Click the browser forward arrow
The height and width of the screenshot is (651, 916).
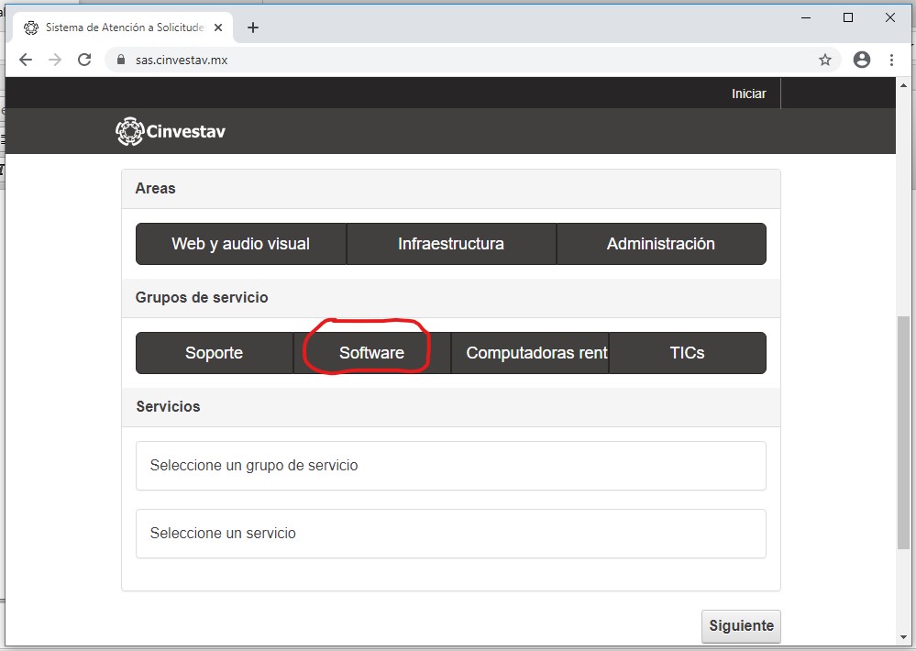(x=55, y=60)
